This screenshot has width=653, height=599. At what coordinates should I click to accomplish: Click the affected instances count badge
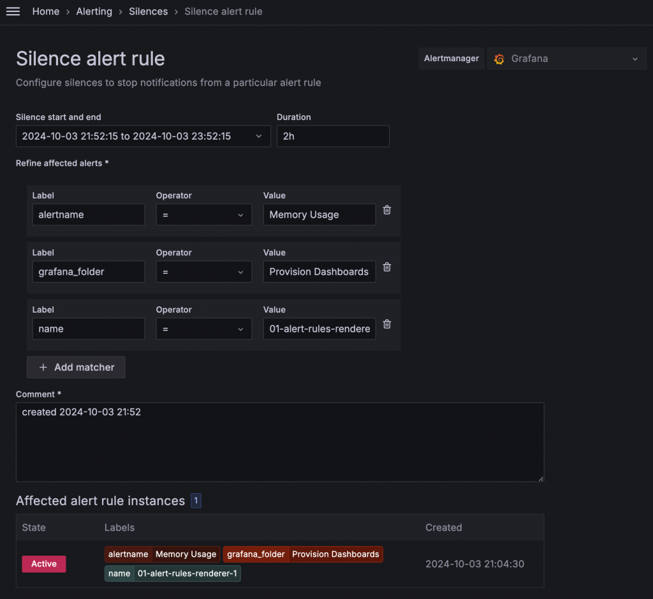pyautogui.click(x=196, y=501)
